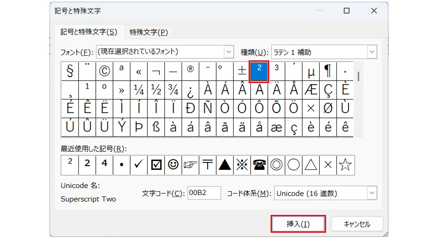
Task: Switch to the 特殊文字(P) tab
Action: 149,32
